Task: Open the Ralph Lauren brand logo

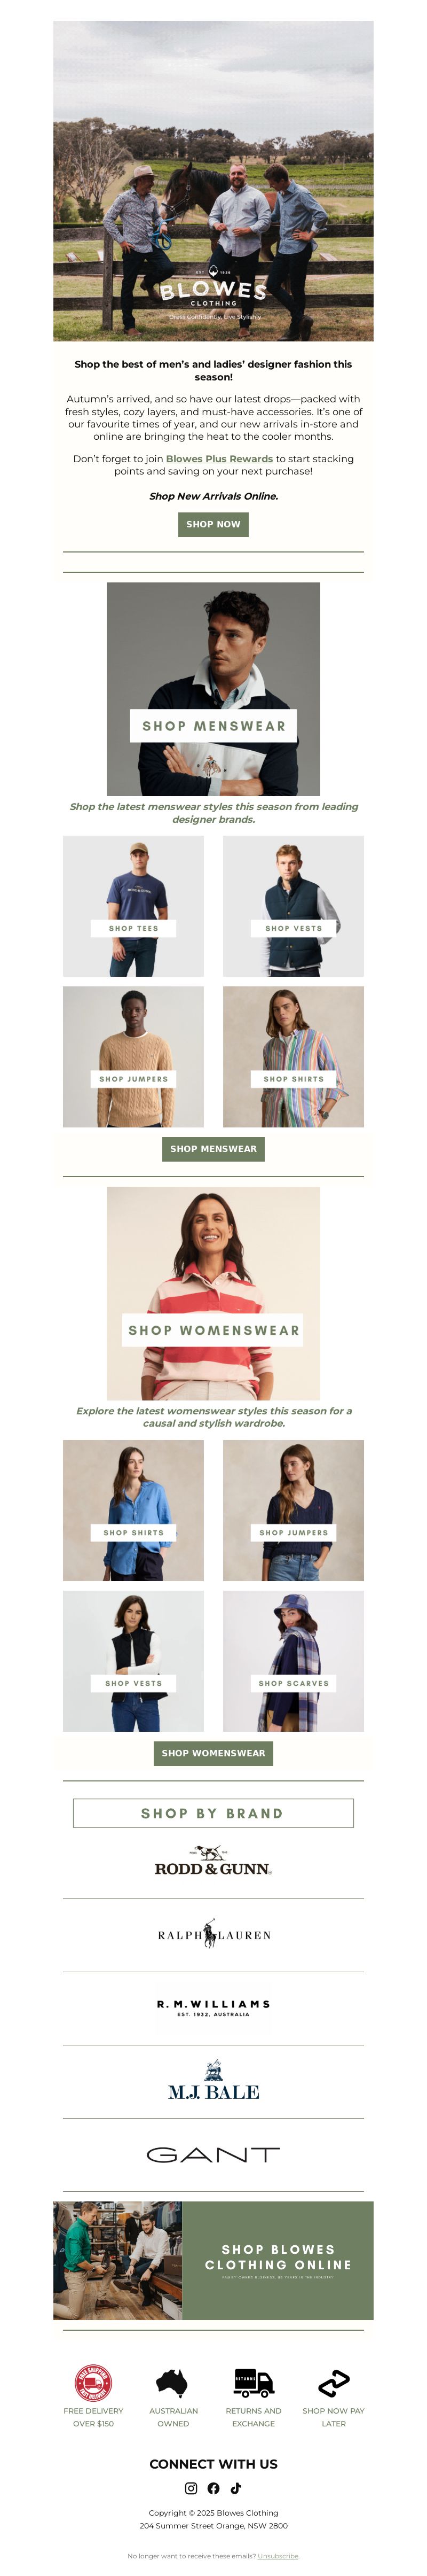Action: (x=213, y=1934)
